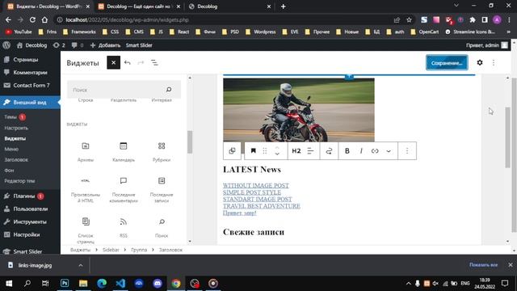Screen dimensions: 517x291
Task: Expand more rich text controls
Action: [x=389, y=151]
